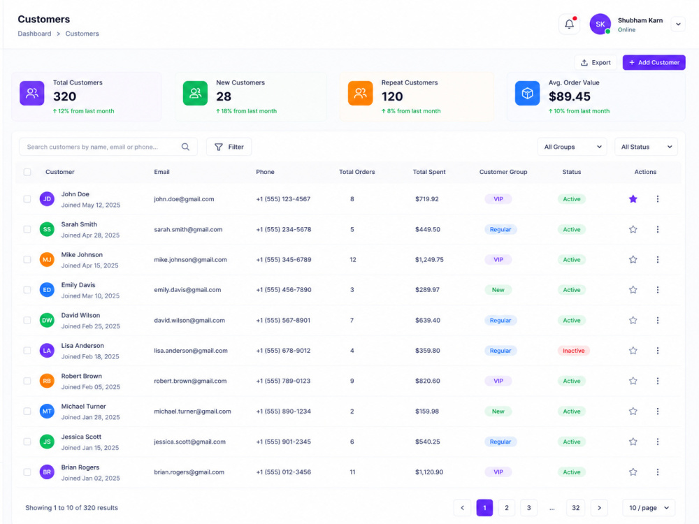699x524 pixels.
Task: Star Jessica Scott as favorite
Action: pyautogui.click(x=633, y=442)
